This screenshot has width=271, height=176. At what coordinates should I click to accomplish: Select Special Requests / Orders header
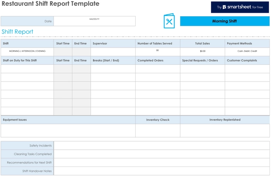pyautogui.click(x=202, y=60)
